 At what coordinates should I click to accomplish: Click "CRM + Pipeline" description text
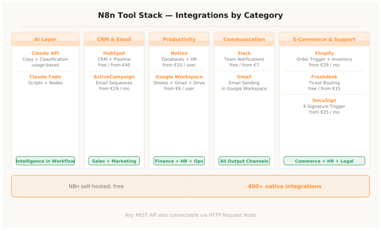click(x=114, y=59)
